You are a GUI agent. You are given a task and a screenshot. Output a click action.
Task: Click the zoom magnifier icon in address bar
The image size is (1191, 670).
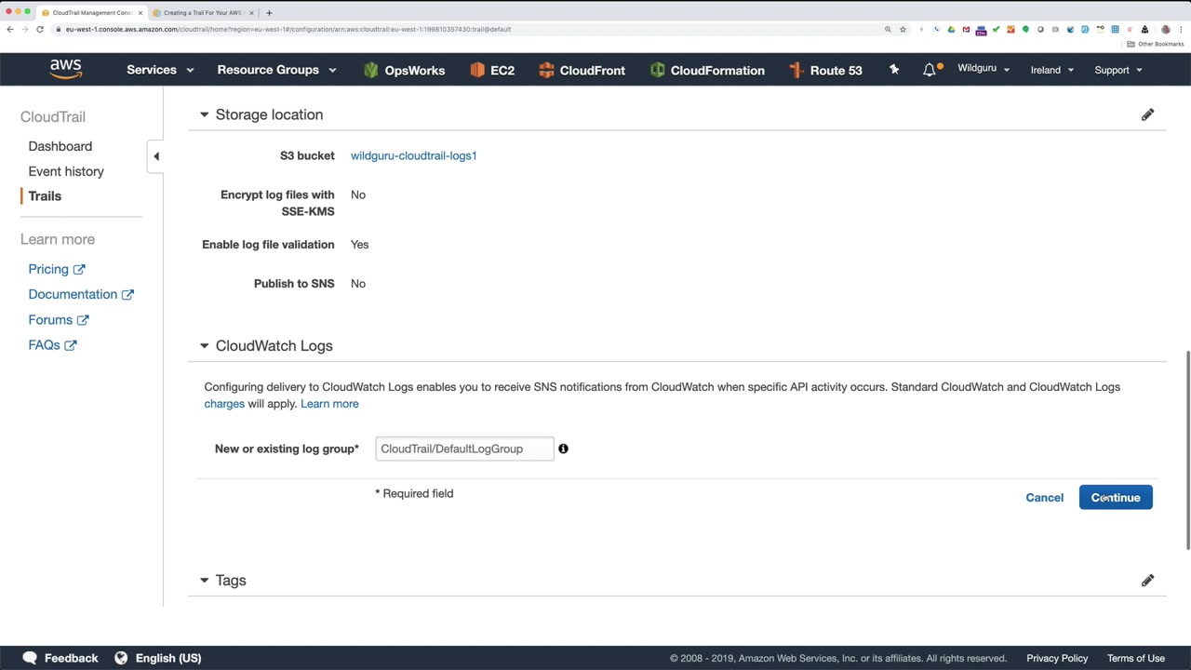[x=888, y=29]
